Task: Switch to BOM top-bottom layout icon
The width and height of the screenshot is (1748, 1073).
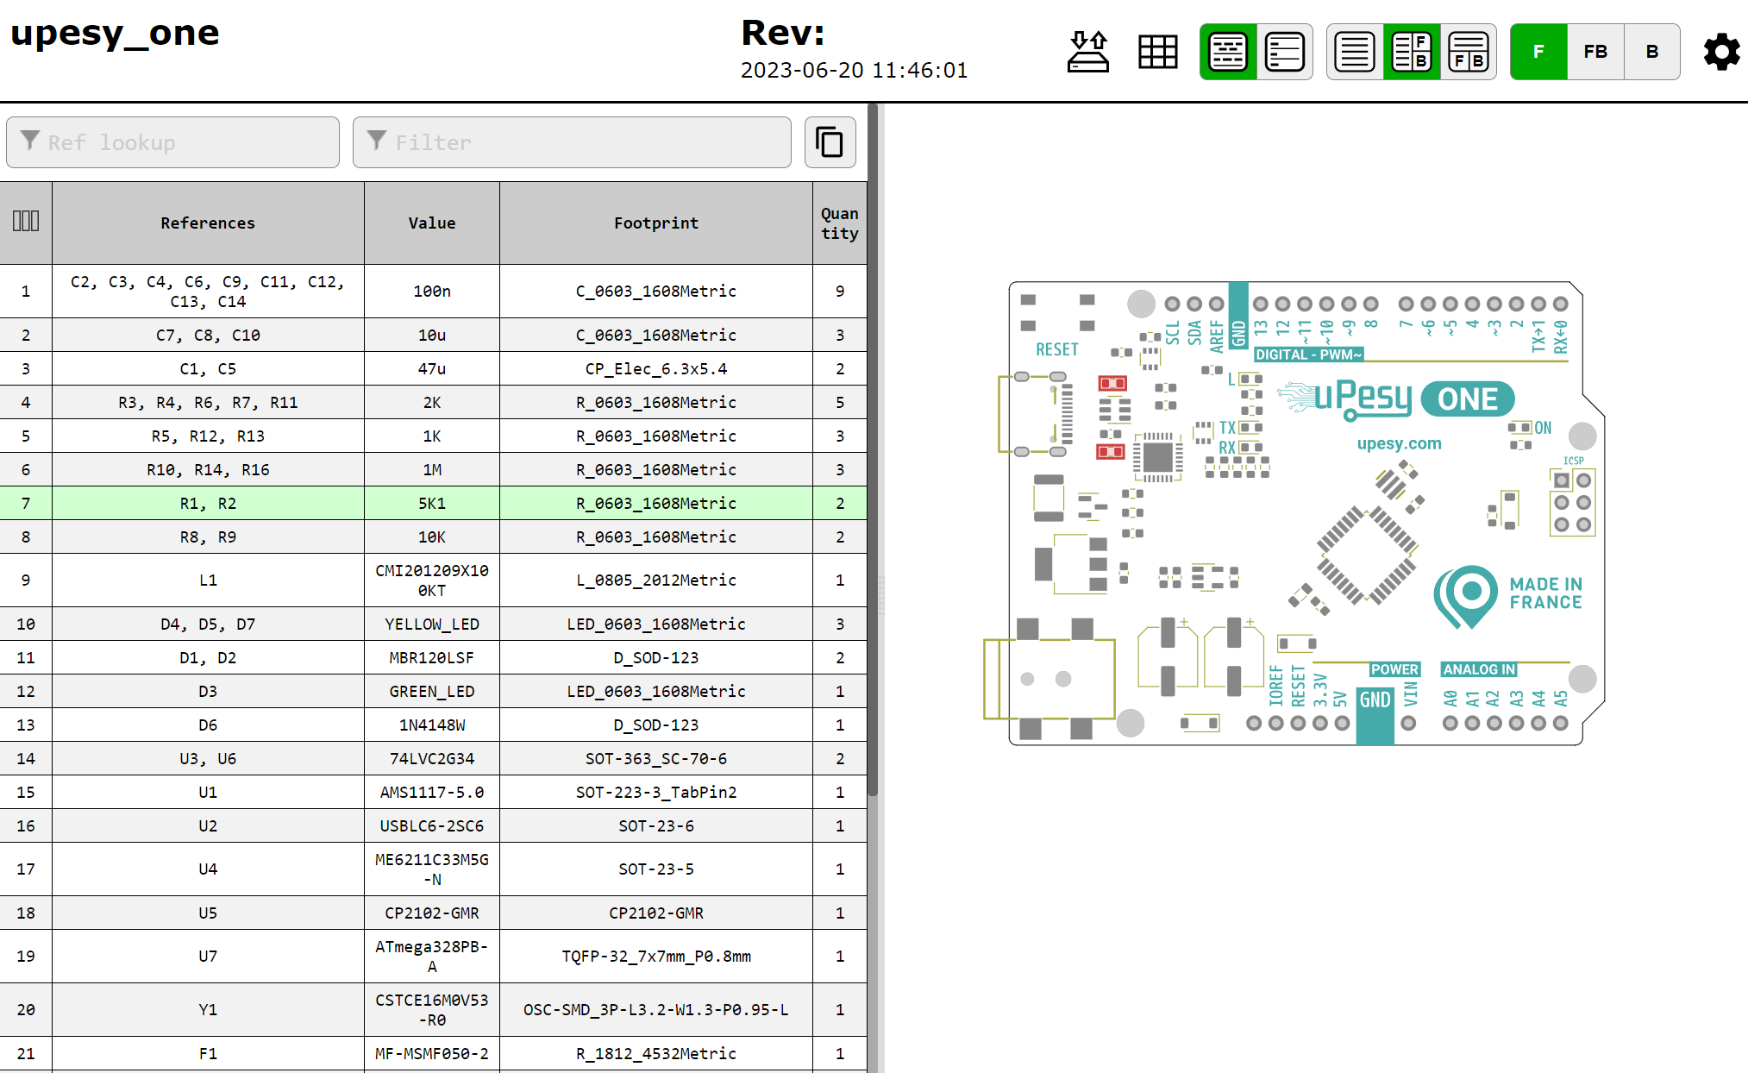Action: click(x=1468, y=52)
